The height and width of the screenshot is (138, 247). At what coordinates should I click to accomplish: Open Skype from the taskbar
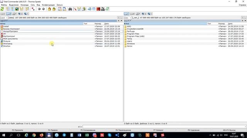pos(110,135)
